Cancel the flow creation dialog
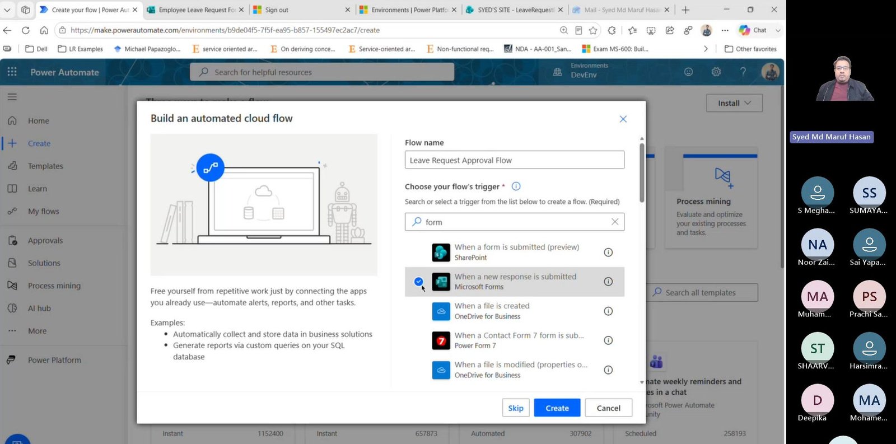896x444 pixels. pos(609,408)
